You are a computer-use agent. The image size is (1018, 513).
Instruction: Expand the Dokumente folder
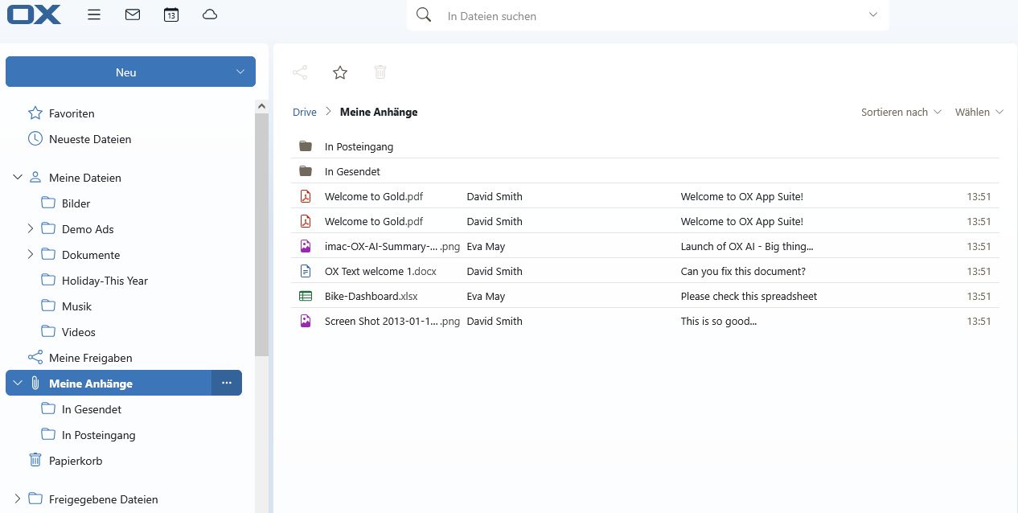(31, 254)
